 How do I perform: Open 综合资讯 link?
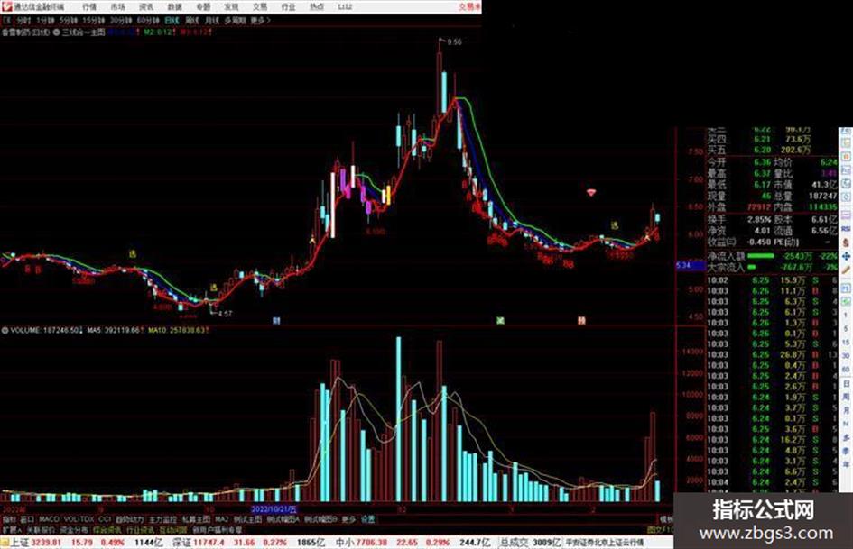coord(107,529)
